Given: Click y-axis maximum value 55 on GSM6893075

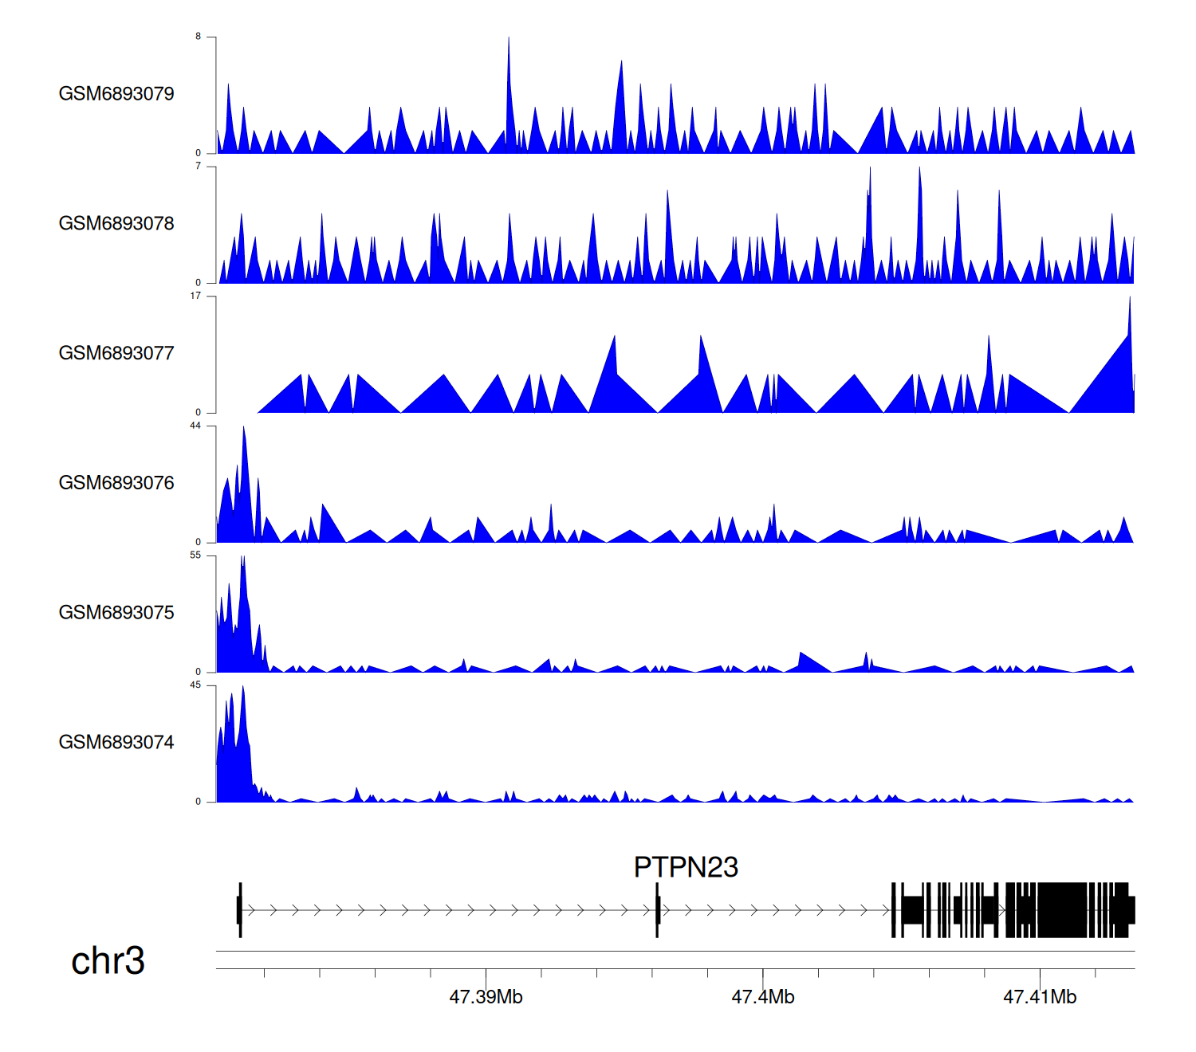Looking at the screenshot, I should click(195, 555).
